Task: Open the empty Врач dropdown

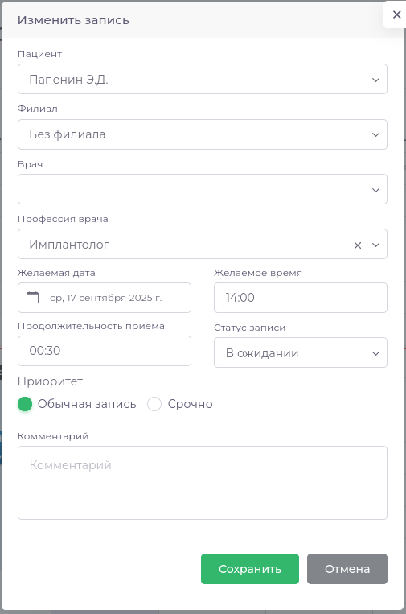Action: [x=203, y=189]
